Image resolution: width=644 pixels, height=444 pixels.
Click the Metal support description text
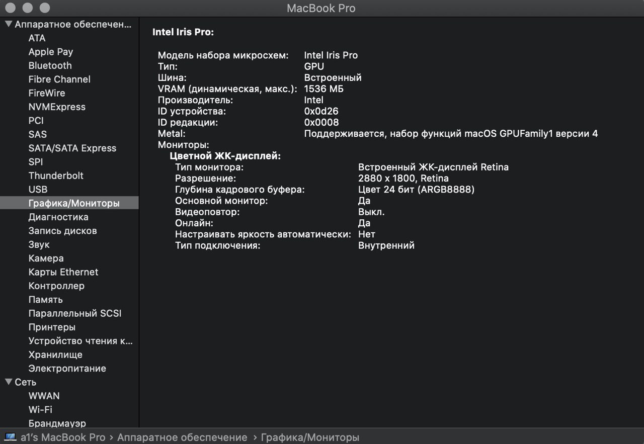[451, 134]
